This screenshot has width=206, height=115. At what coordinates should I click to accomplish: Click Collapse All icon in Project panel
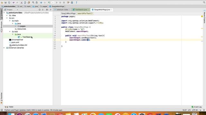tap(43, 10)
